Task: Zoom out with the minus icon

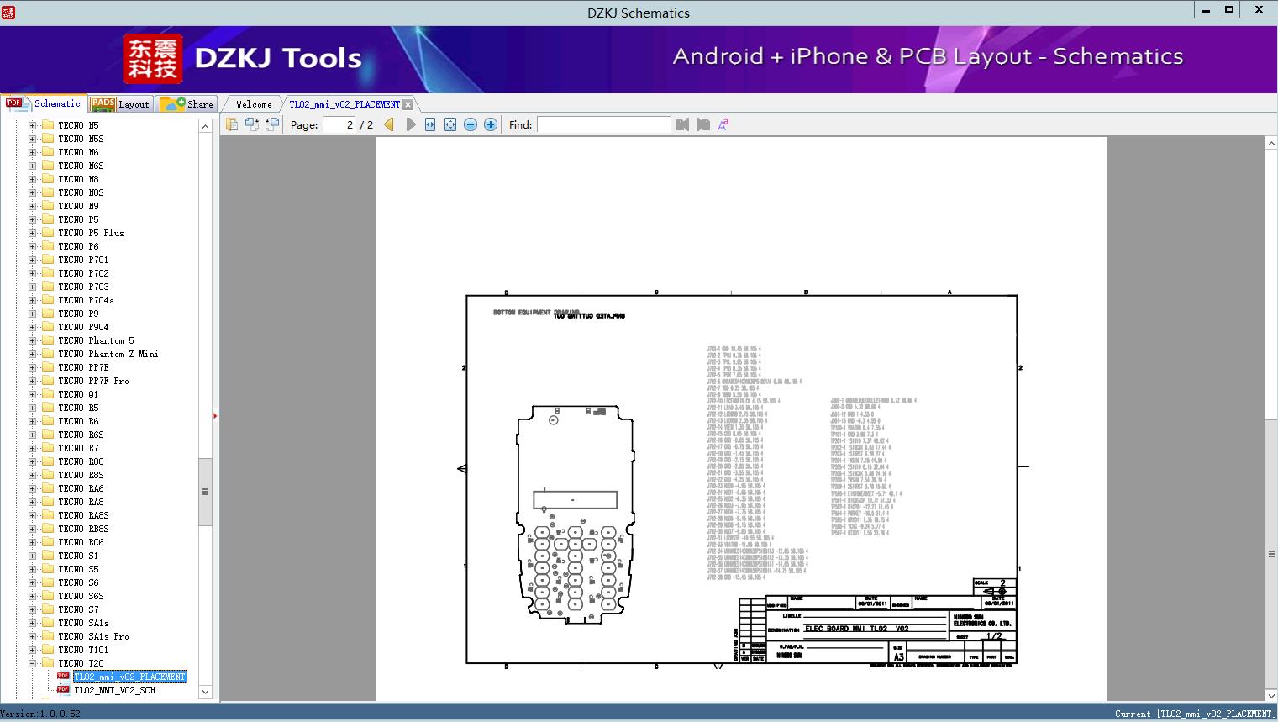Action: (x=471, y=124)
